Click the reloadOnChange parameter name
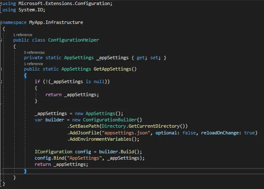 (220, 133)
